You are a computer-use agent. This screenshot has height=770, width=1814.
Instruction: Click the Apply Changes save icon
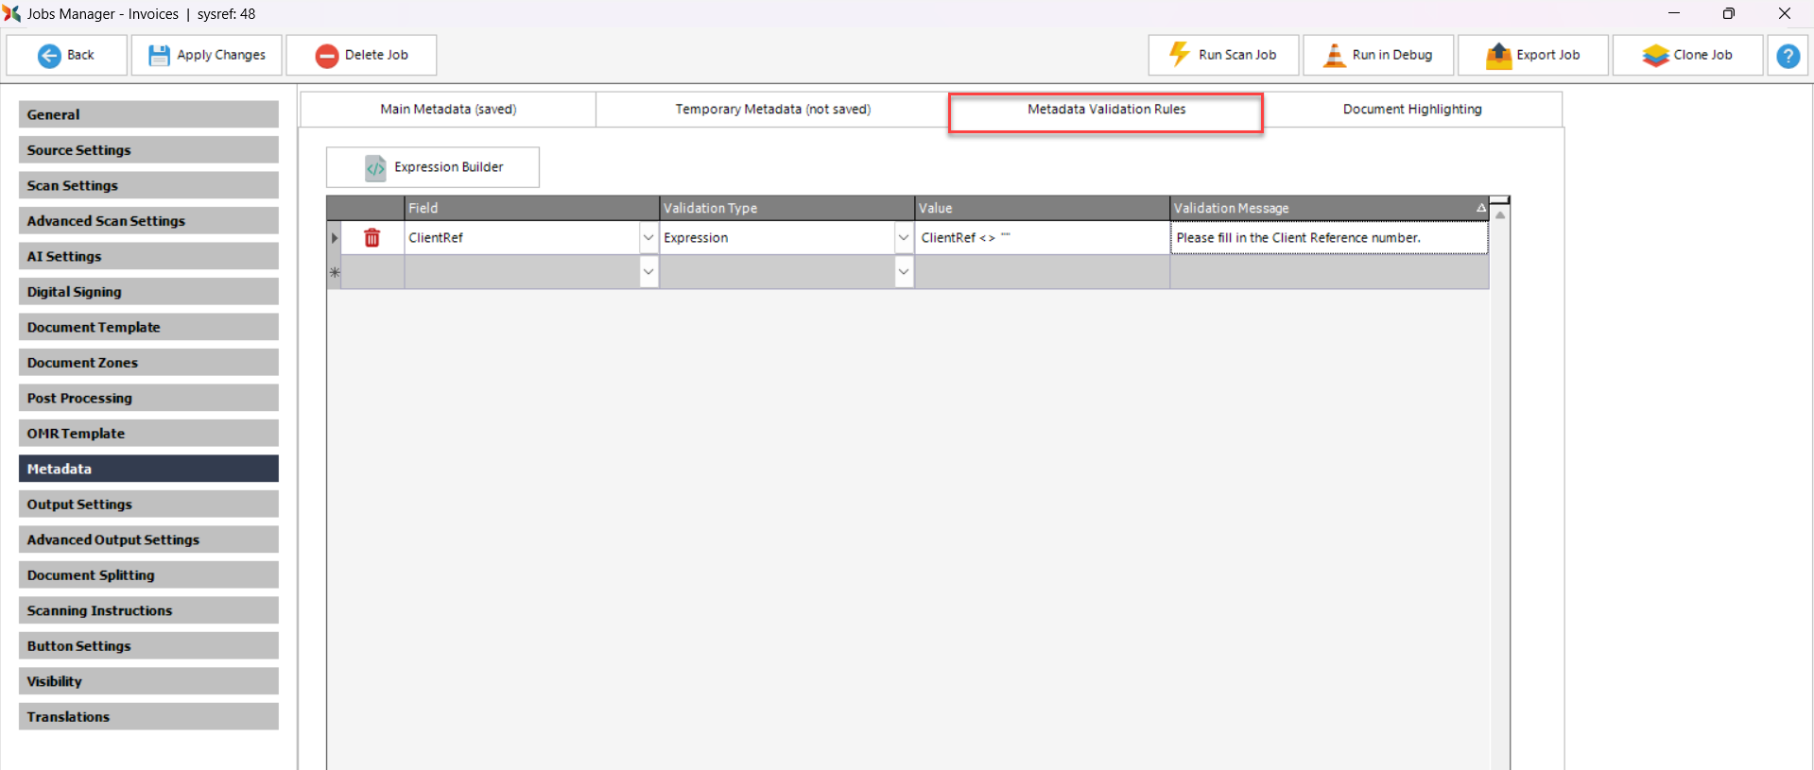[159, 56]
